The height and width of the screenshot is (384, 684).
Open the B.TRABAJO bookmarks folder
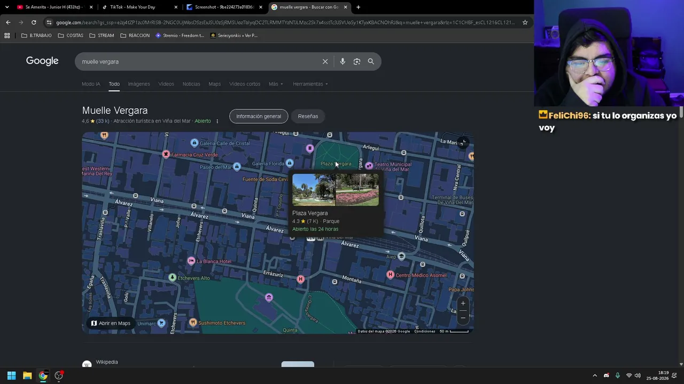click(36, 36)
